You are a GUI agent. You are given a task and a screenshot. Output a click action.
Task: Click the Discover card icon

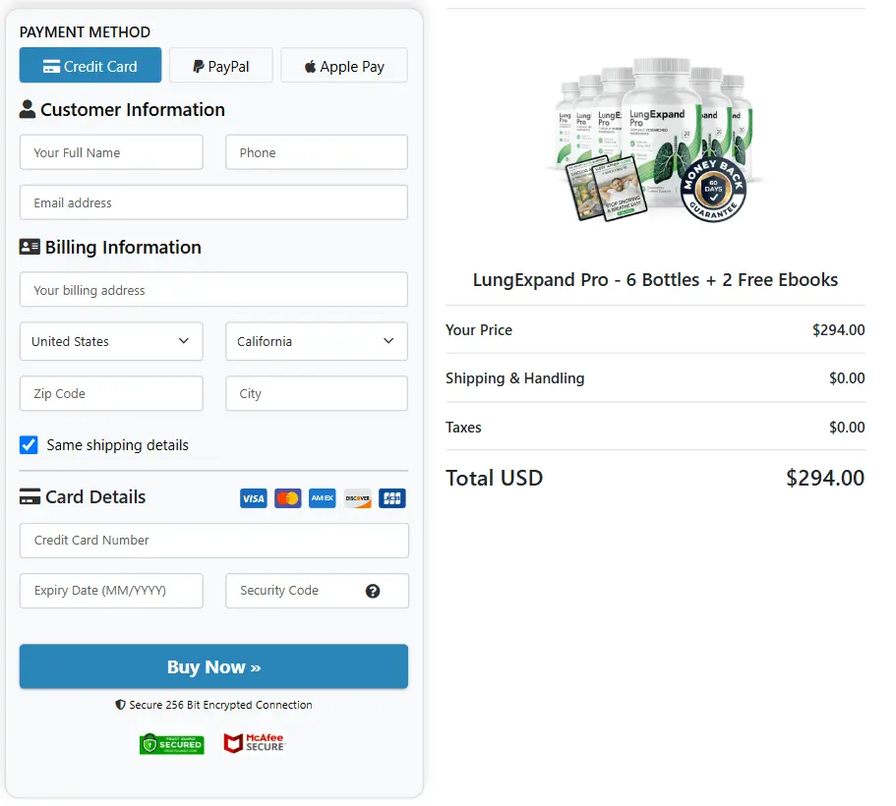[x=357, y=498]
